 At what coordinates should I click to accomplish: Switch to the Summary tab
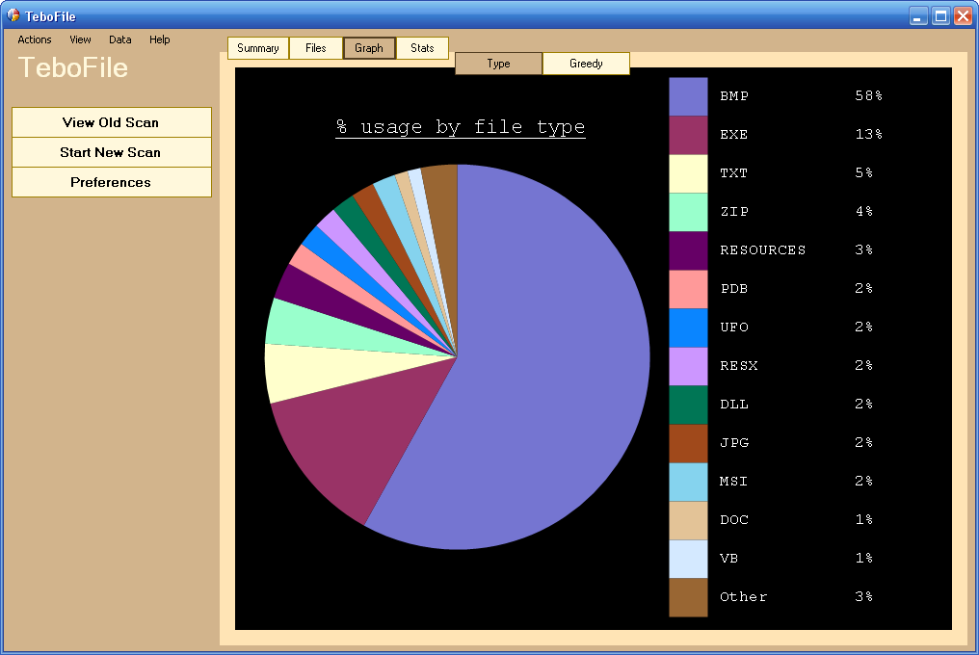pos(258,48)
